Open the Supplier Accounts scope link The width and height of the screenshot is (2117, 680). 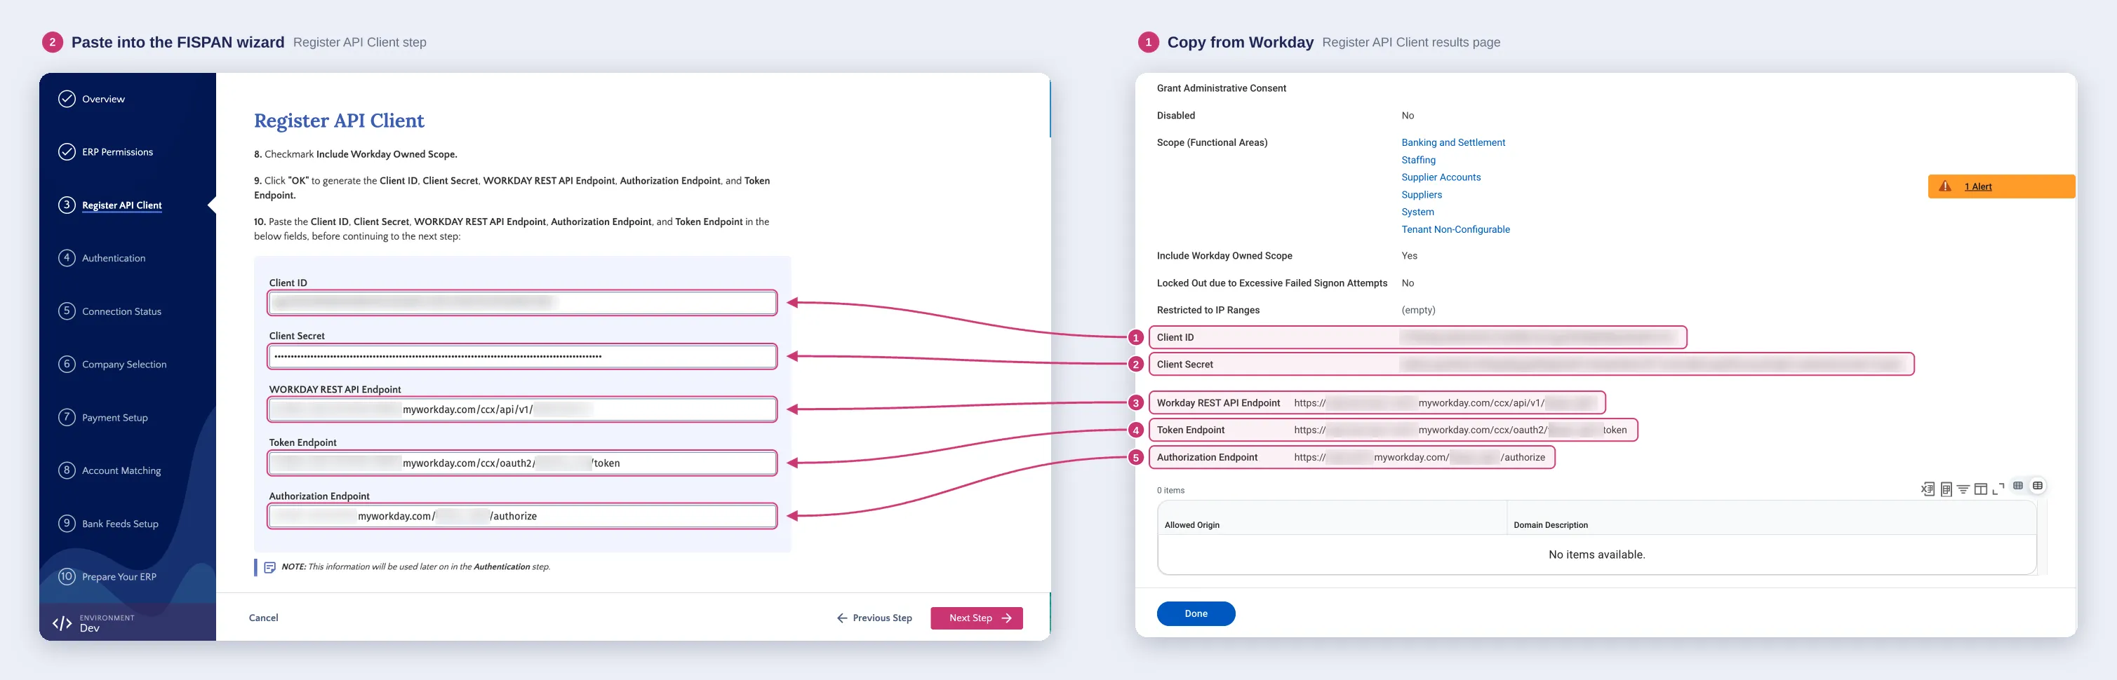tap(1441, 177)
